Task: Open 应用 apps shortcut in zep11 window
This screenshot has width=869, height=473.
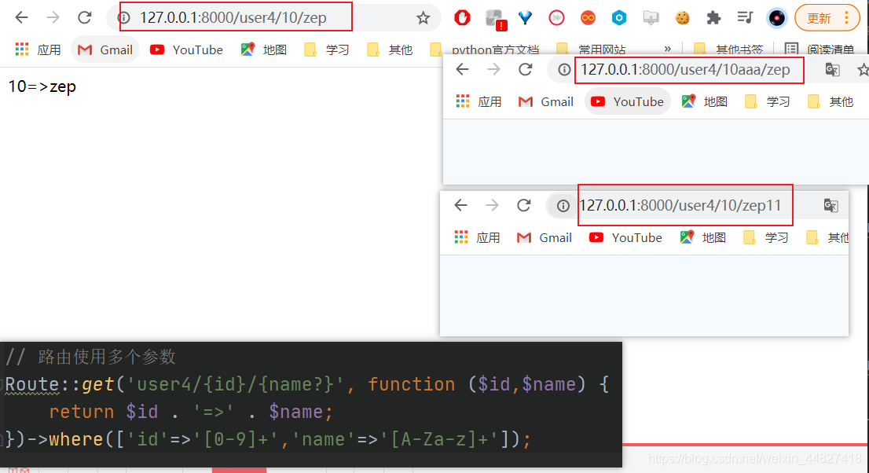Action: pos(477,237)
